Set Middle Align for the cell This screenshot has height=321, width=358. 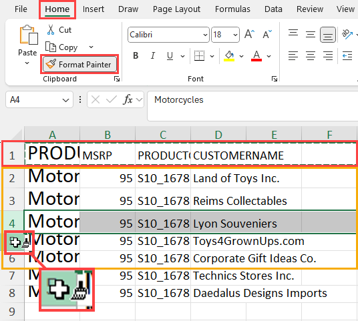tap(311, 35)
